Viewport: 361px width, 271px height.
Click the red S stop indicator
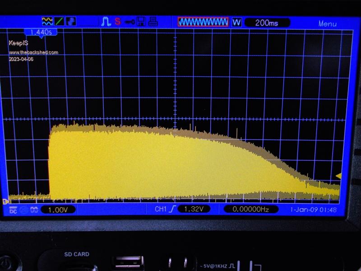click(x=117, y=21)
